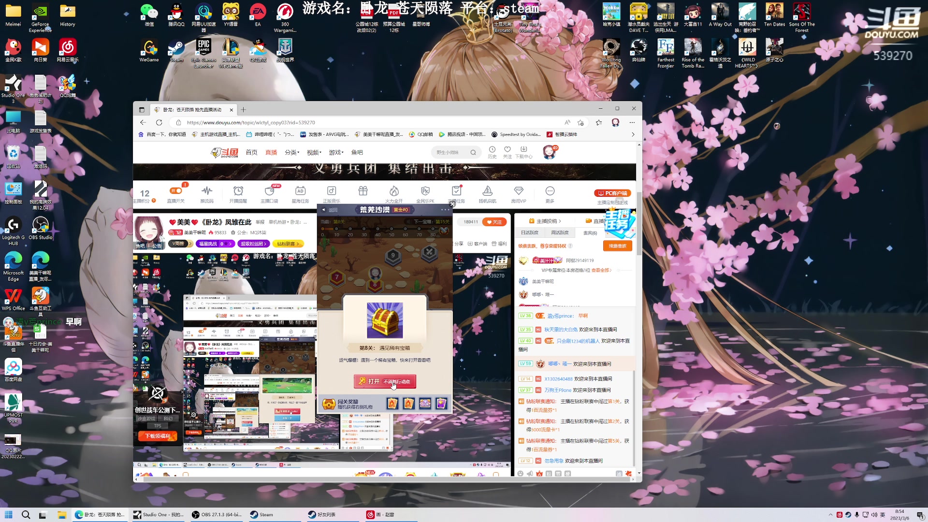Go to 首页 in the Douyu navigation
This screenshot has width=928, height=522.
251,152
